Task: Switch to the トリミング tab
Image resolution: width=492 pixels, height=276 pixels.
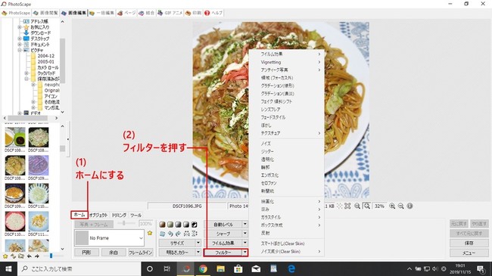Action: pyautogui.click(x=120, y=216)
